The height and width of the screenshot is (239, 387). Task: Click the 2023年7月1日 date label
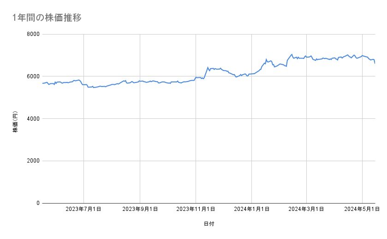[83, 210]
